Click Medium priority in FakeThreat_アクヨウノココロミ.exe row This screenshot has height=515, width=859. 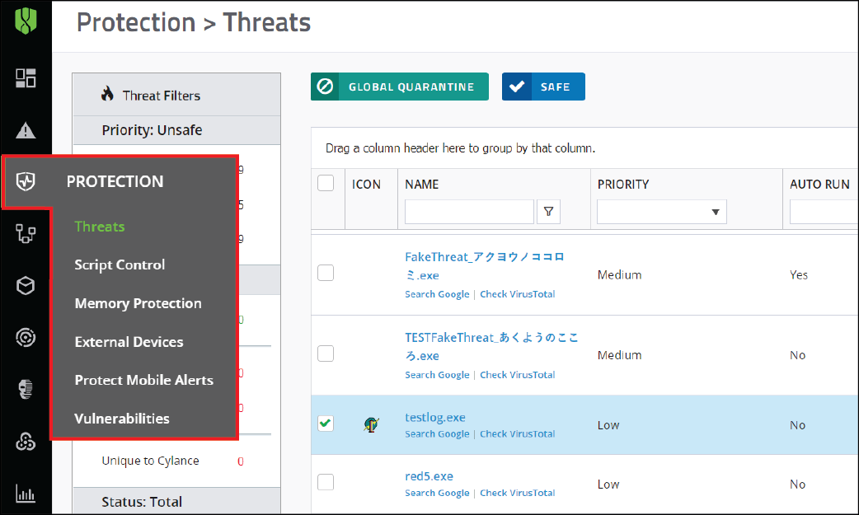pyautogui.click(x=620, y=275)
